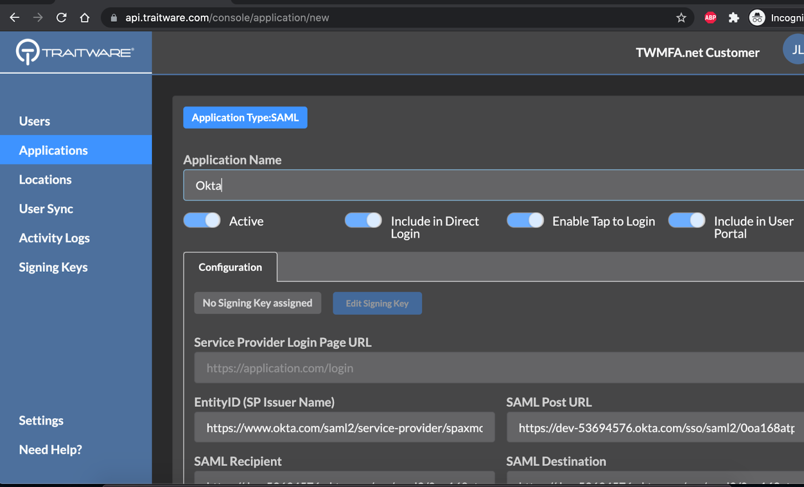Click the Service Provider Login Page URL label
Screen dimensions: 804x487
283,342
